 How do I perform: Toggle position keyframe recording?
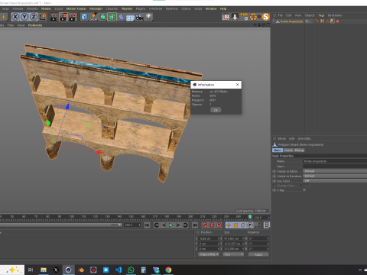pos(229,225)
